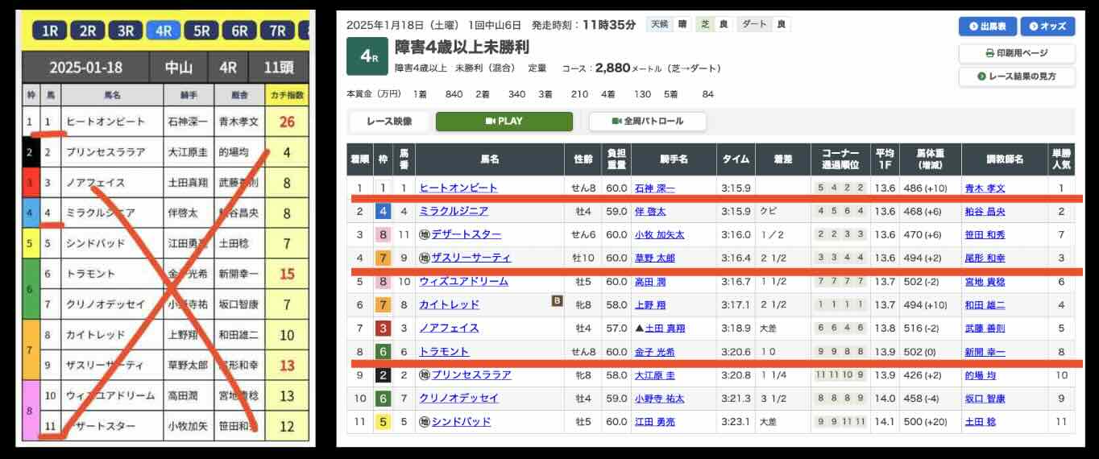Viewport: 1099px width, 459px height.
Task: Click the B blinker badge in カイトレッド row
Action: pos(557,301)
